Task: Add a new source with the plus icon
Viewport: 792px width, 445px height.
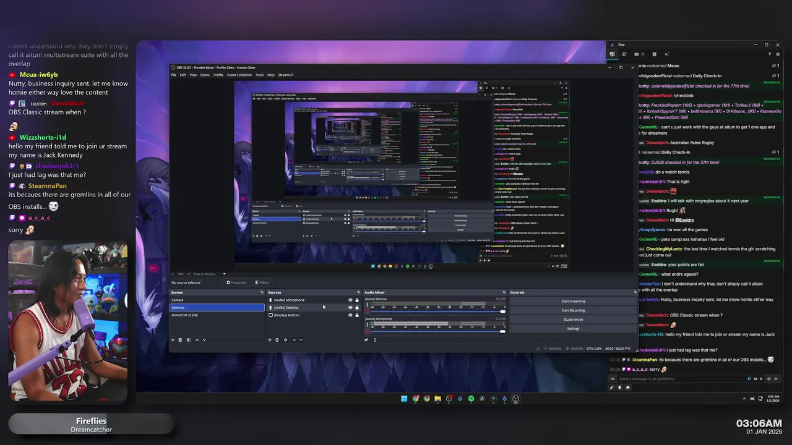Action: coord(270,340)
